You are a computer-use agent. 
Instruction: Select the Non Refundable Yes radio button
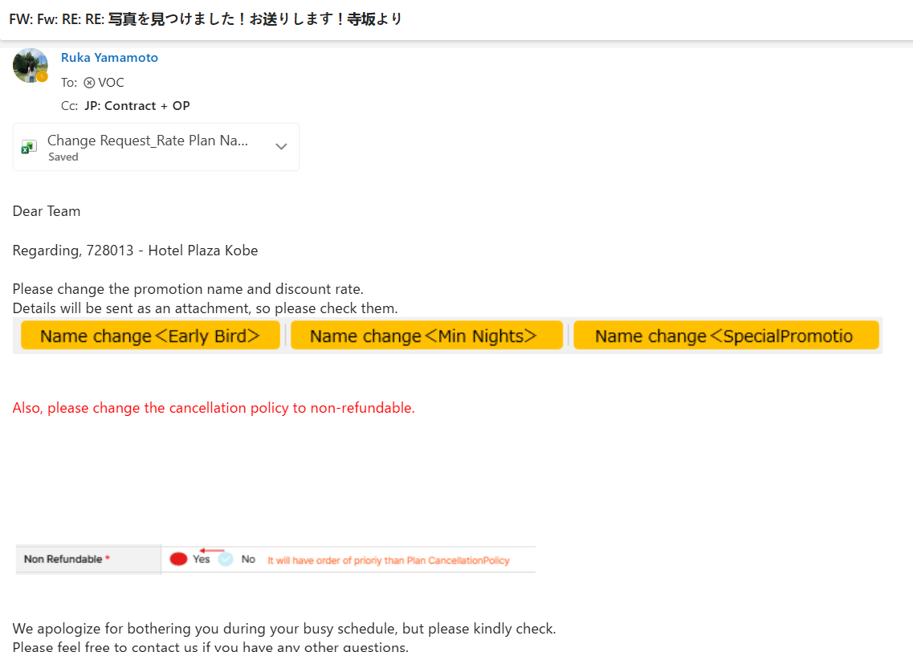(178, 560)
